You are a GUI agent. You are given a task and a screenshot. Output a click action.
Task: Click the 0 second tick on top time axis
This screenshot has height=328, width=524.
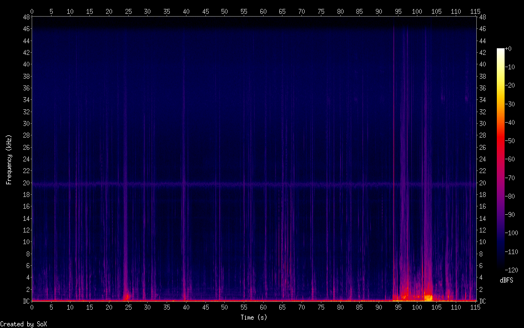[x=32, y=11]
